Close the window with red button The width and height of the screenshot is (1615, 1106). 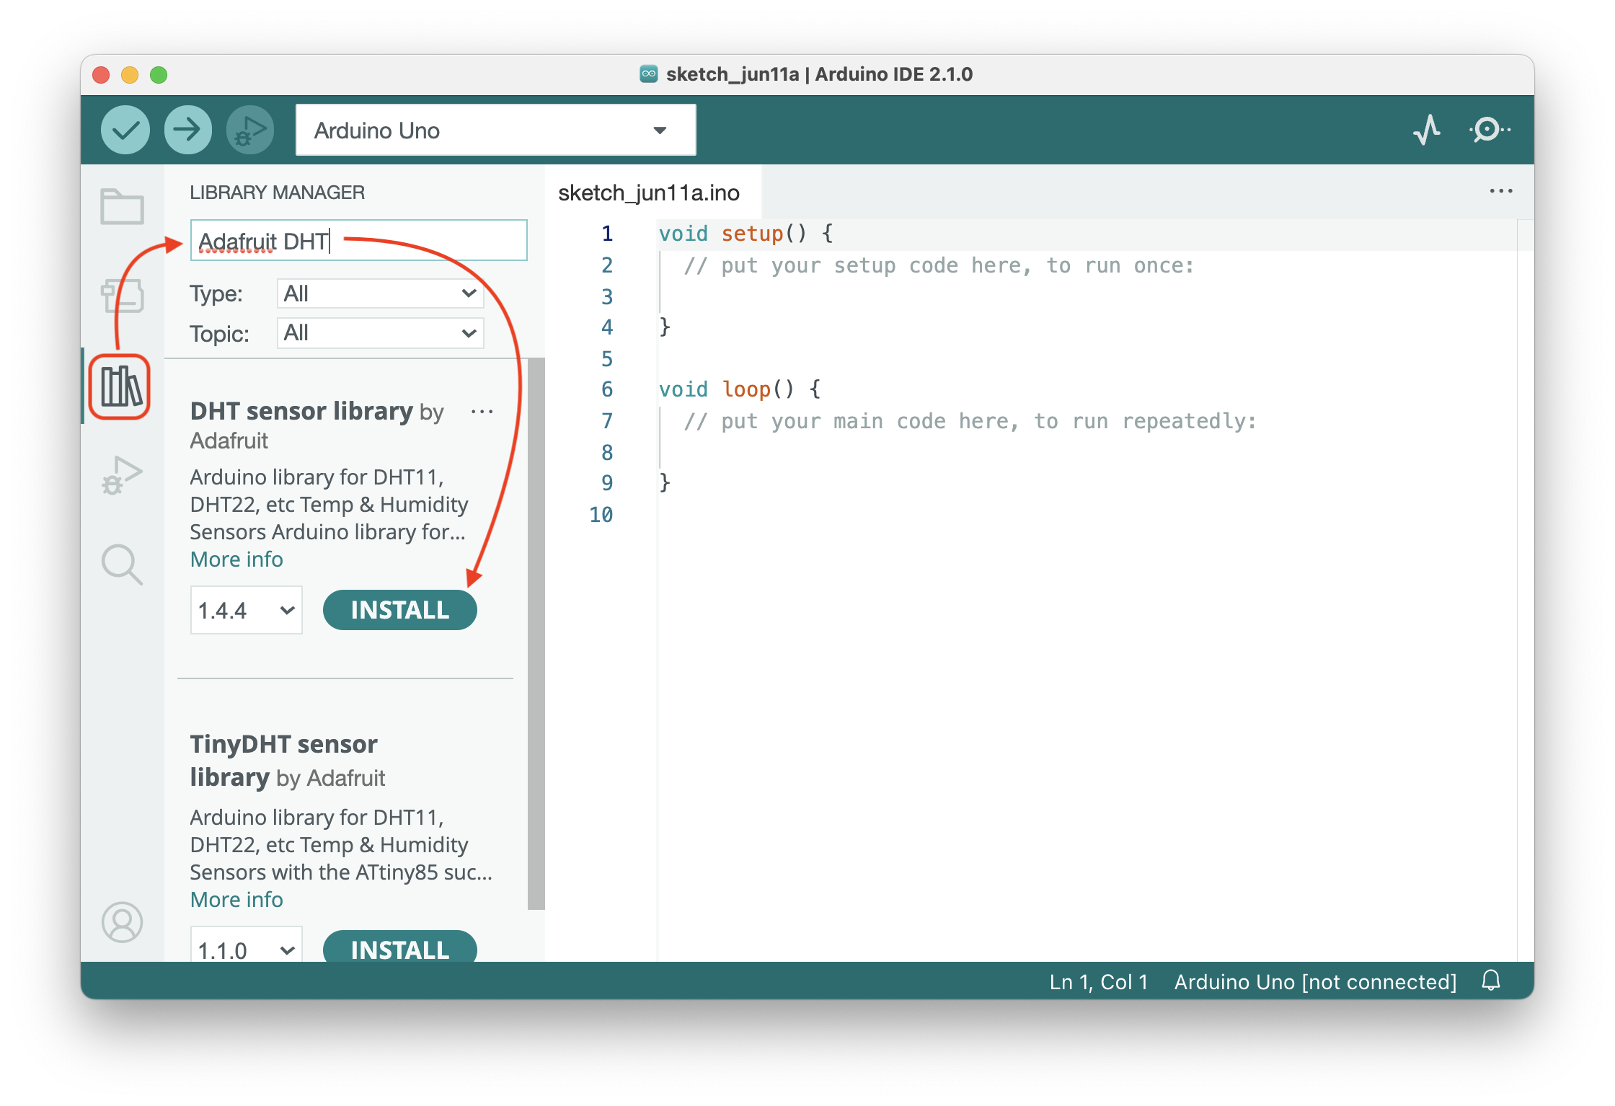click(x=101, y=74)
